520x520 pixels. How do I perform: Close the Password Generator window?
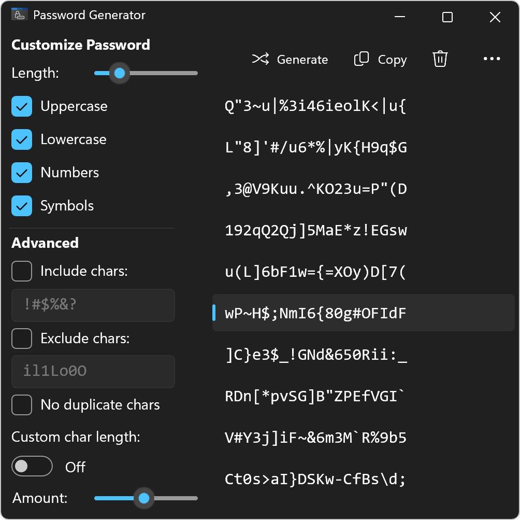coord(495,17)
